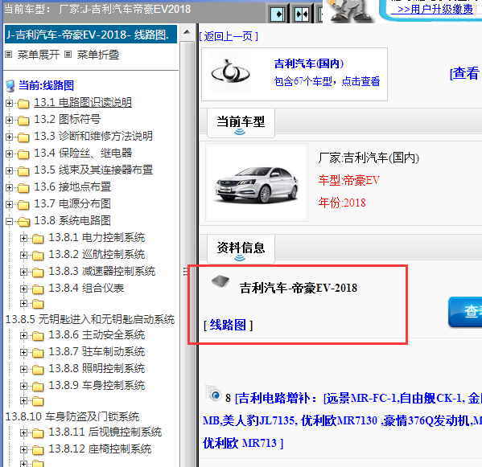Click the document icon before 8 [吉利电路增补

click(x=214, y=393)
